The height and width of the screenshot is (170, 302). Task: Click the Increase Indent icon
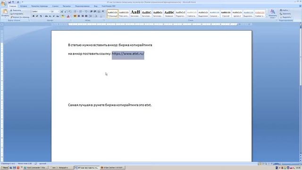point(95,11)
